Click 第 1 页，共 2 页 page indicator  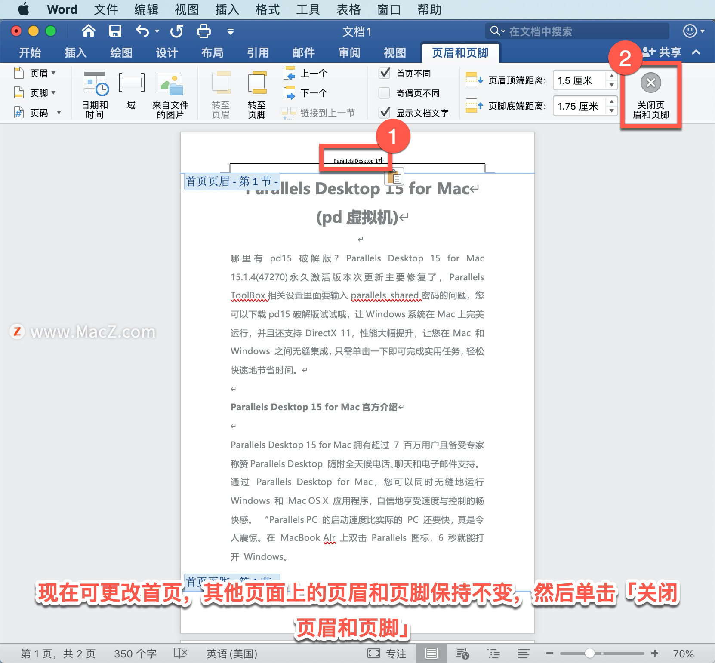click(x=58, y=654)
